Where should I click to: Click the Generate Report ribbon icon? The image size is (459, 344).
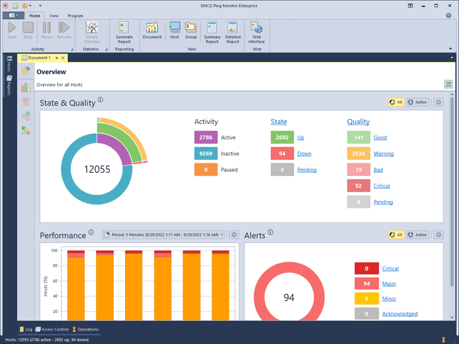pos(124,31)
